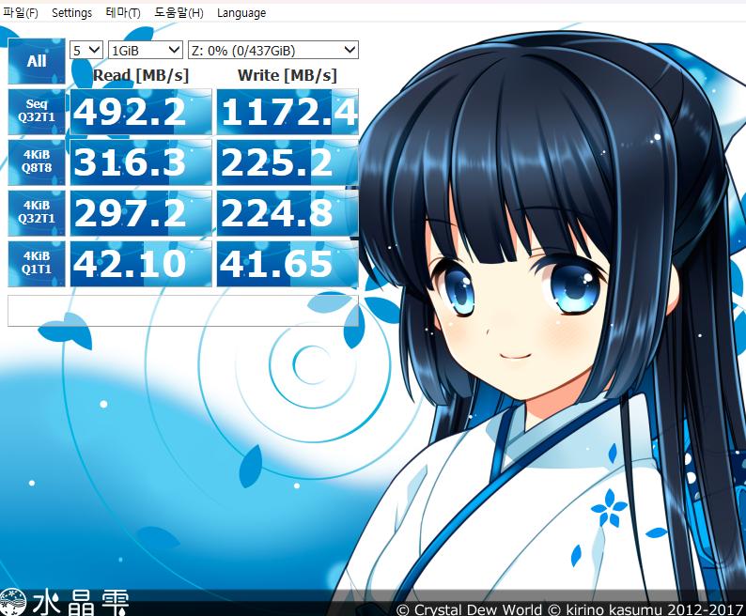Select the 4KiB Q8T8 read value 316.3
The width and height of the screenshot is (746, 616).
141,162
